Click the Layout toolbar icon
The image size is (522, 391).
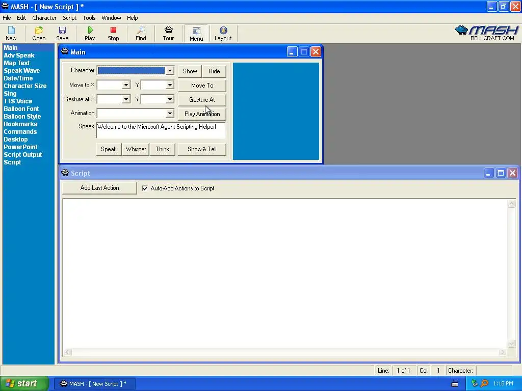[223, 30]
